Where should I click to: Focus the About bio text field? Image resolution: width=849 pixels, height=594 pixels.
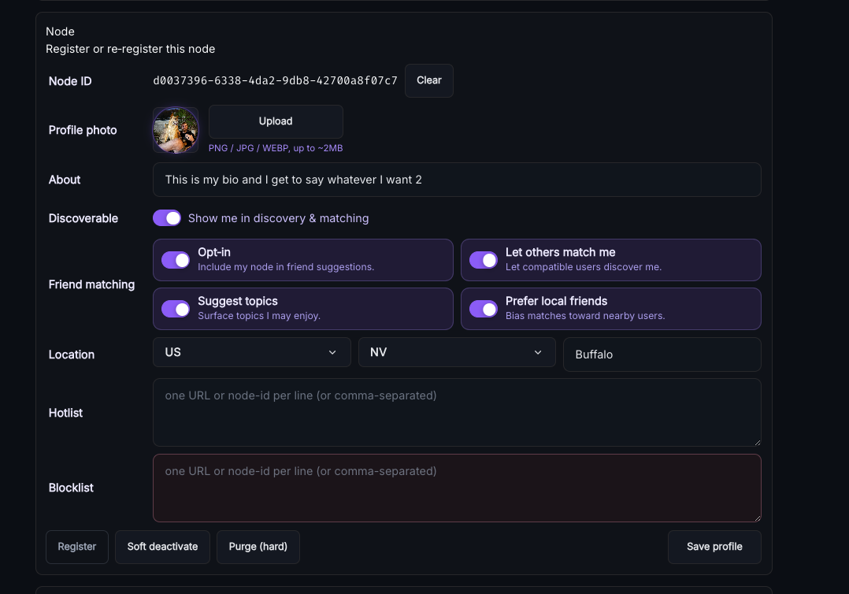point(457,180)
